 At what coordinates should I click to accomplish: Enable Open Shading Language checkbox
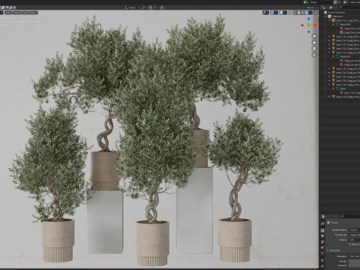[x=349, y=244]
